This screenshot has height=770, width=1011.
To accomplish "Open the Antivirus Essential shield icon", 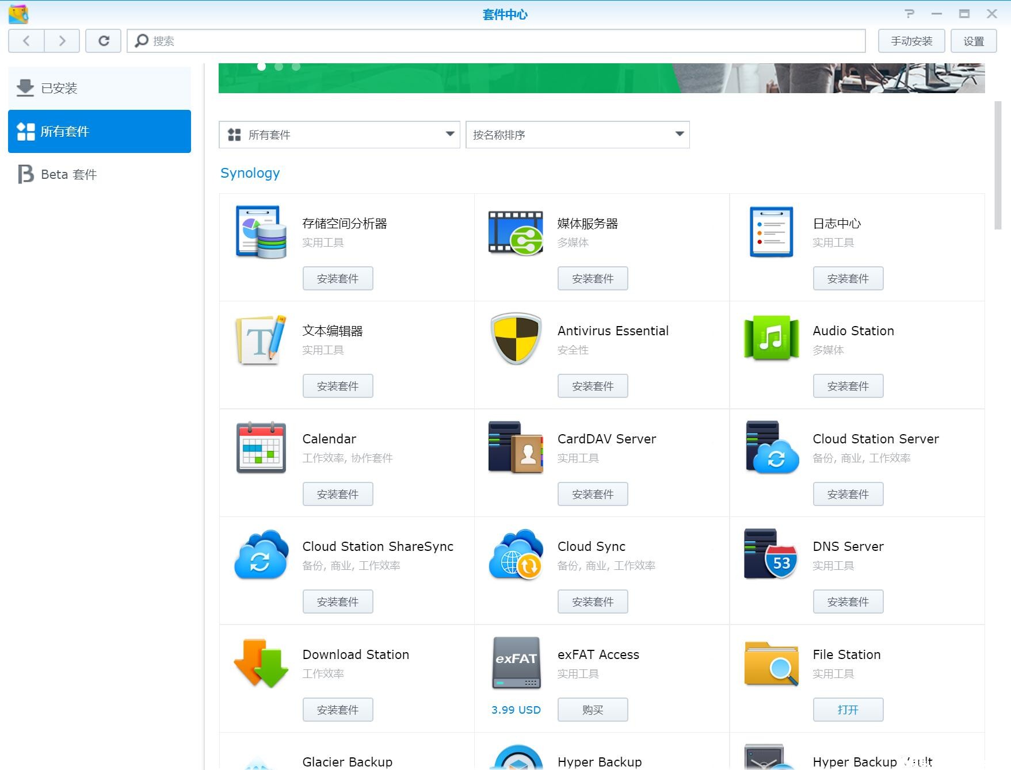I will (x=516, y=339).
